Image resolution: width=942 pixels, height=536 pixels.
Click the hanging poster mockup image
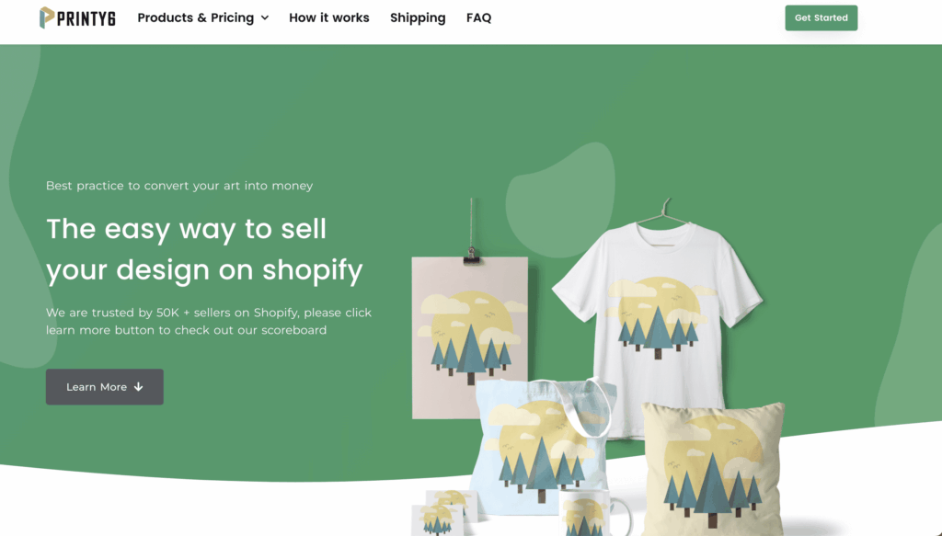[x=470, y=337]
